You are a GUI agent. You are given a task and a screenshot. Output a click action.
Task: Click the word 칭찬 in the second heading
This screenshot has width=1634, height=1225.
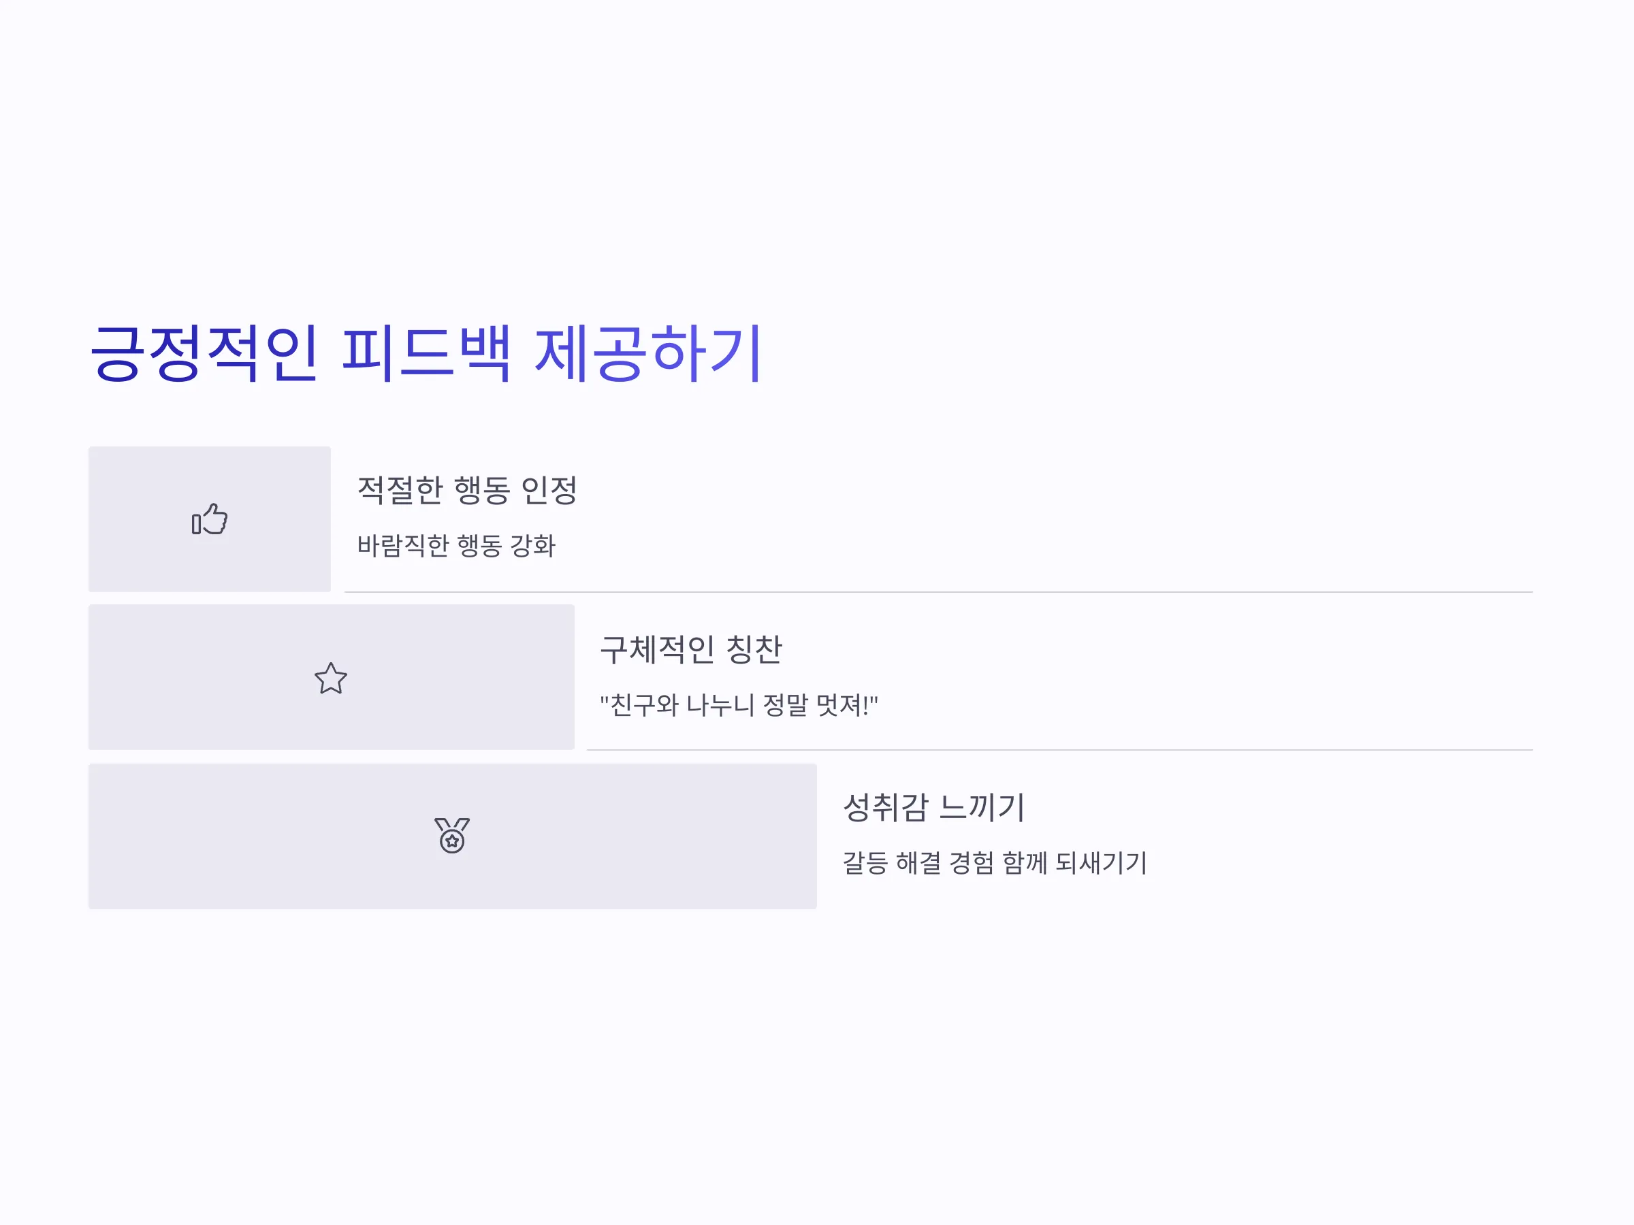[754, 649]
